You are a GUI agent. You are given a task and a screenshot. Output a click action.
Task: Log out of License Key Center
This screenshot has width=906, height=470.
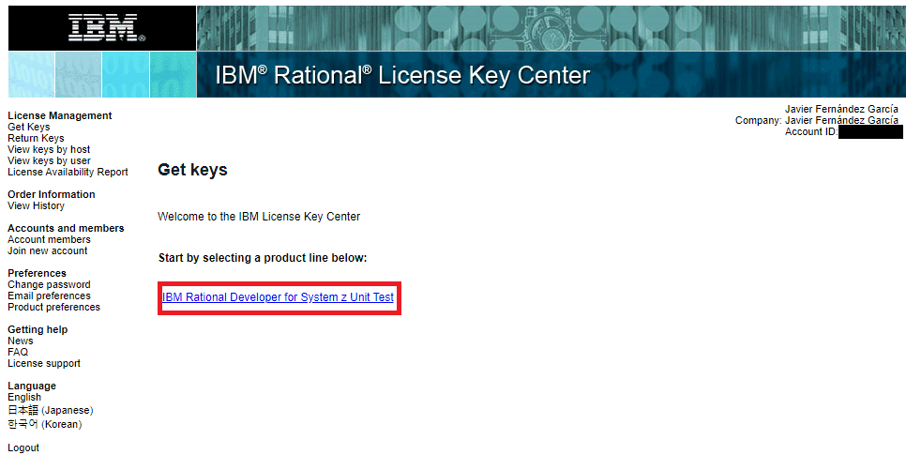tap(23, 447)
